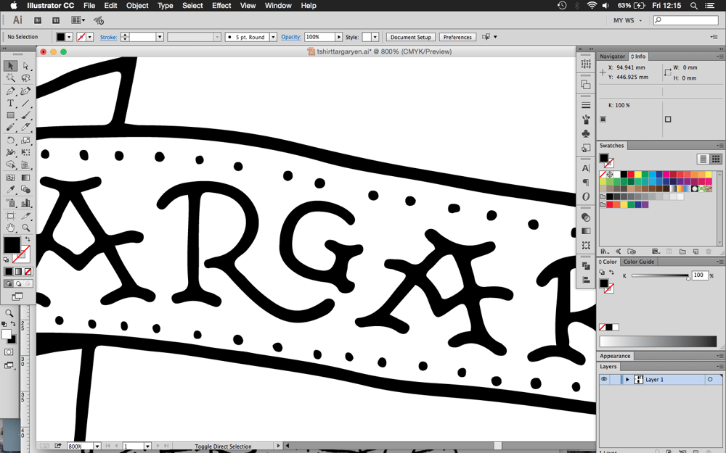Open the Stroke panel link

pyautogui.click(x=108, y=37)
